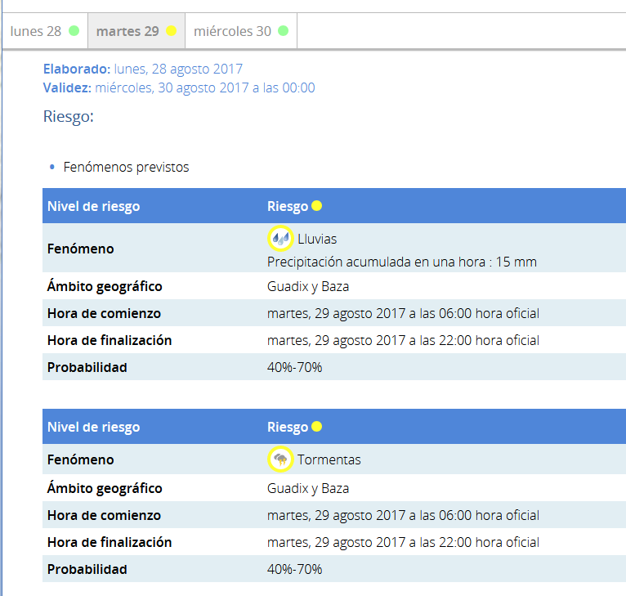Click the Validez date miércoles, 30 agosto
The width and height of the screenshot is (626, 596).
coord(204,88)
